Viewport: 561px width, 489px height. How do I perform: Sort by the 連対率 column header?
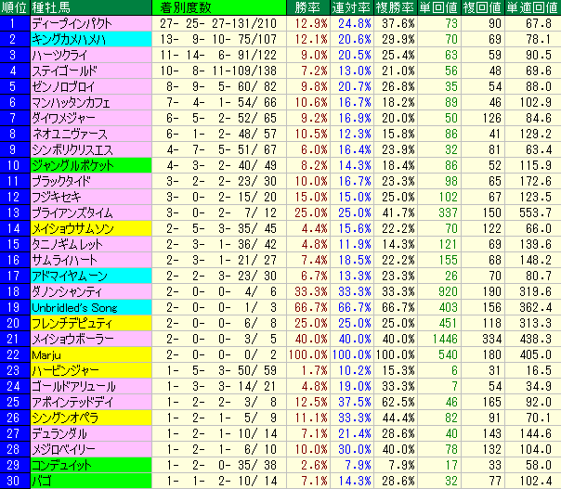click(352, 7)
